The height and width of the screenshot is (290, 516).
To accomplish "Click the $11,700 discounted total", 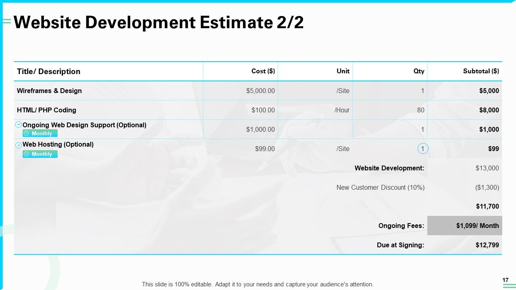I will (487, 206).
